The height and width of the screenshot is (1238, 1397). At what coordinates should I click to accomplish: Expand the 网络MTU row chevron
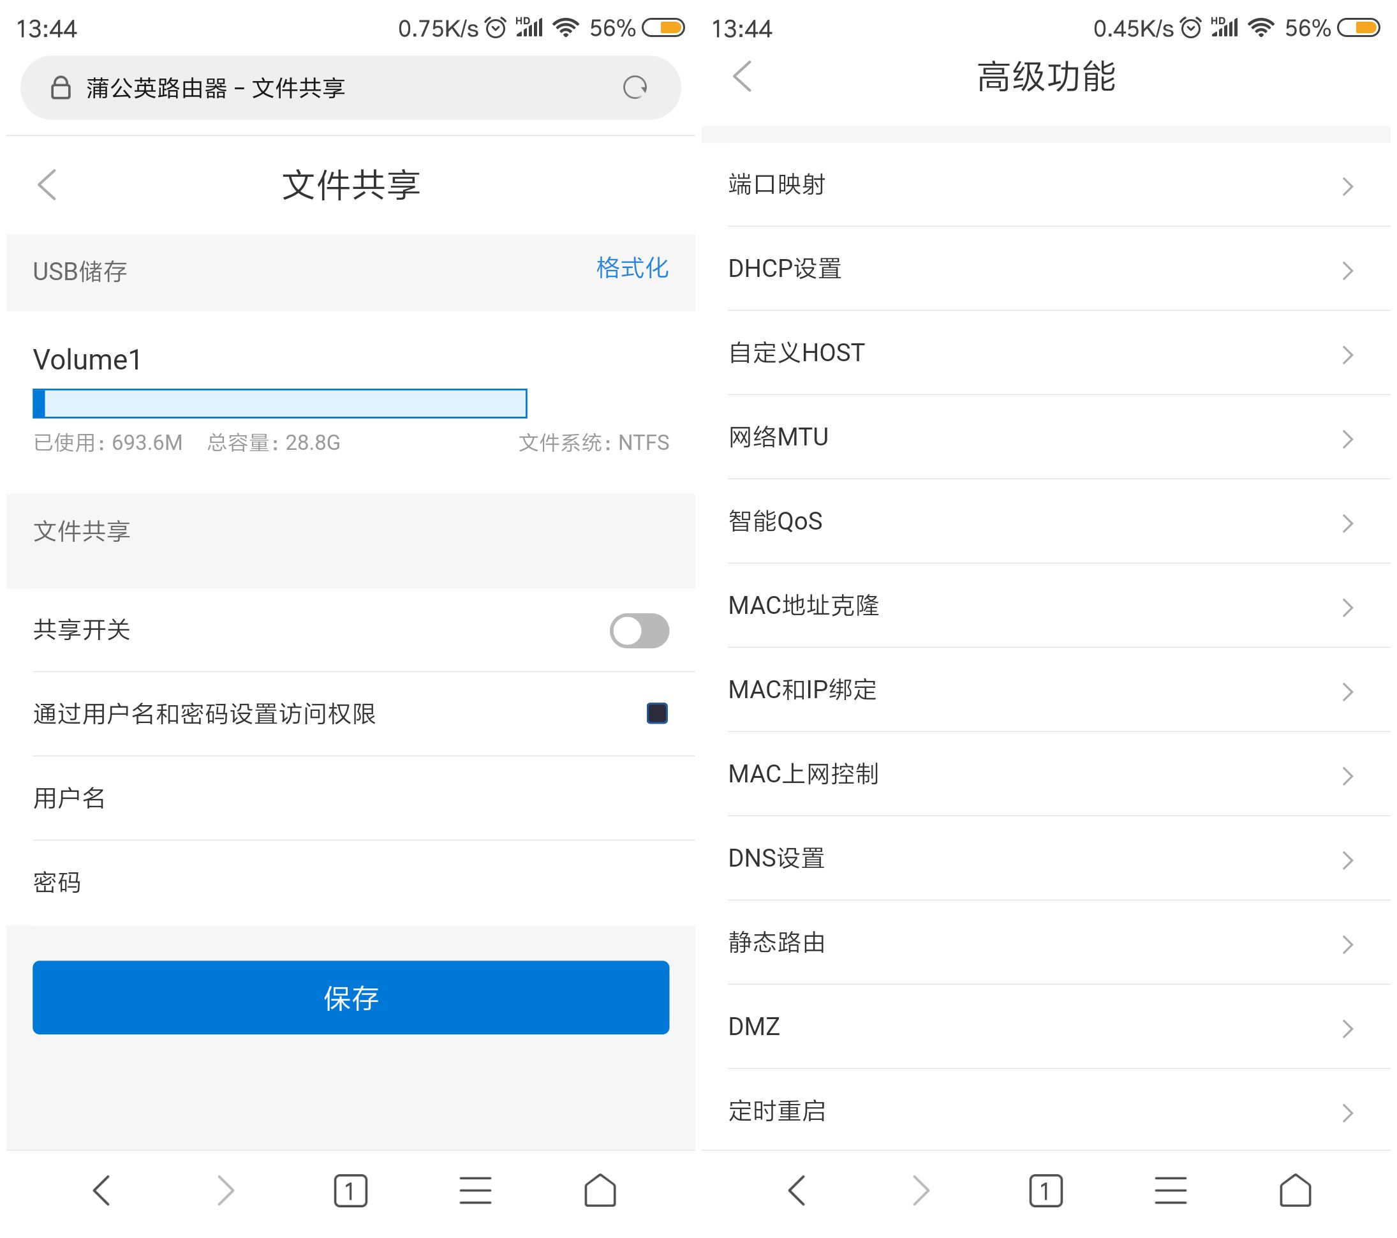coord(1347,439)
